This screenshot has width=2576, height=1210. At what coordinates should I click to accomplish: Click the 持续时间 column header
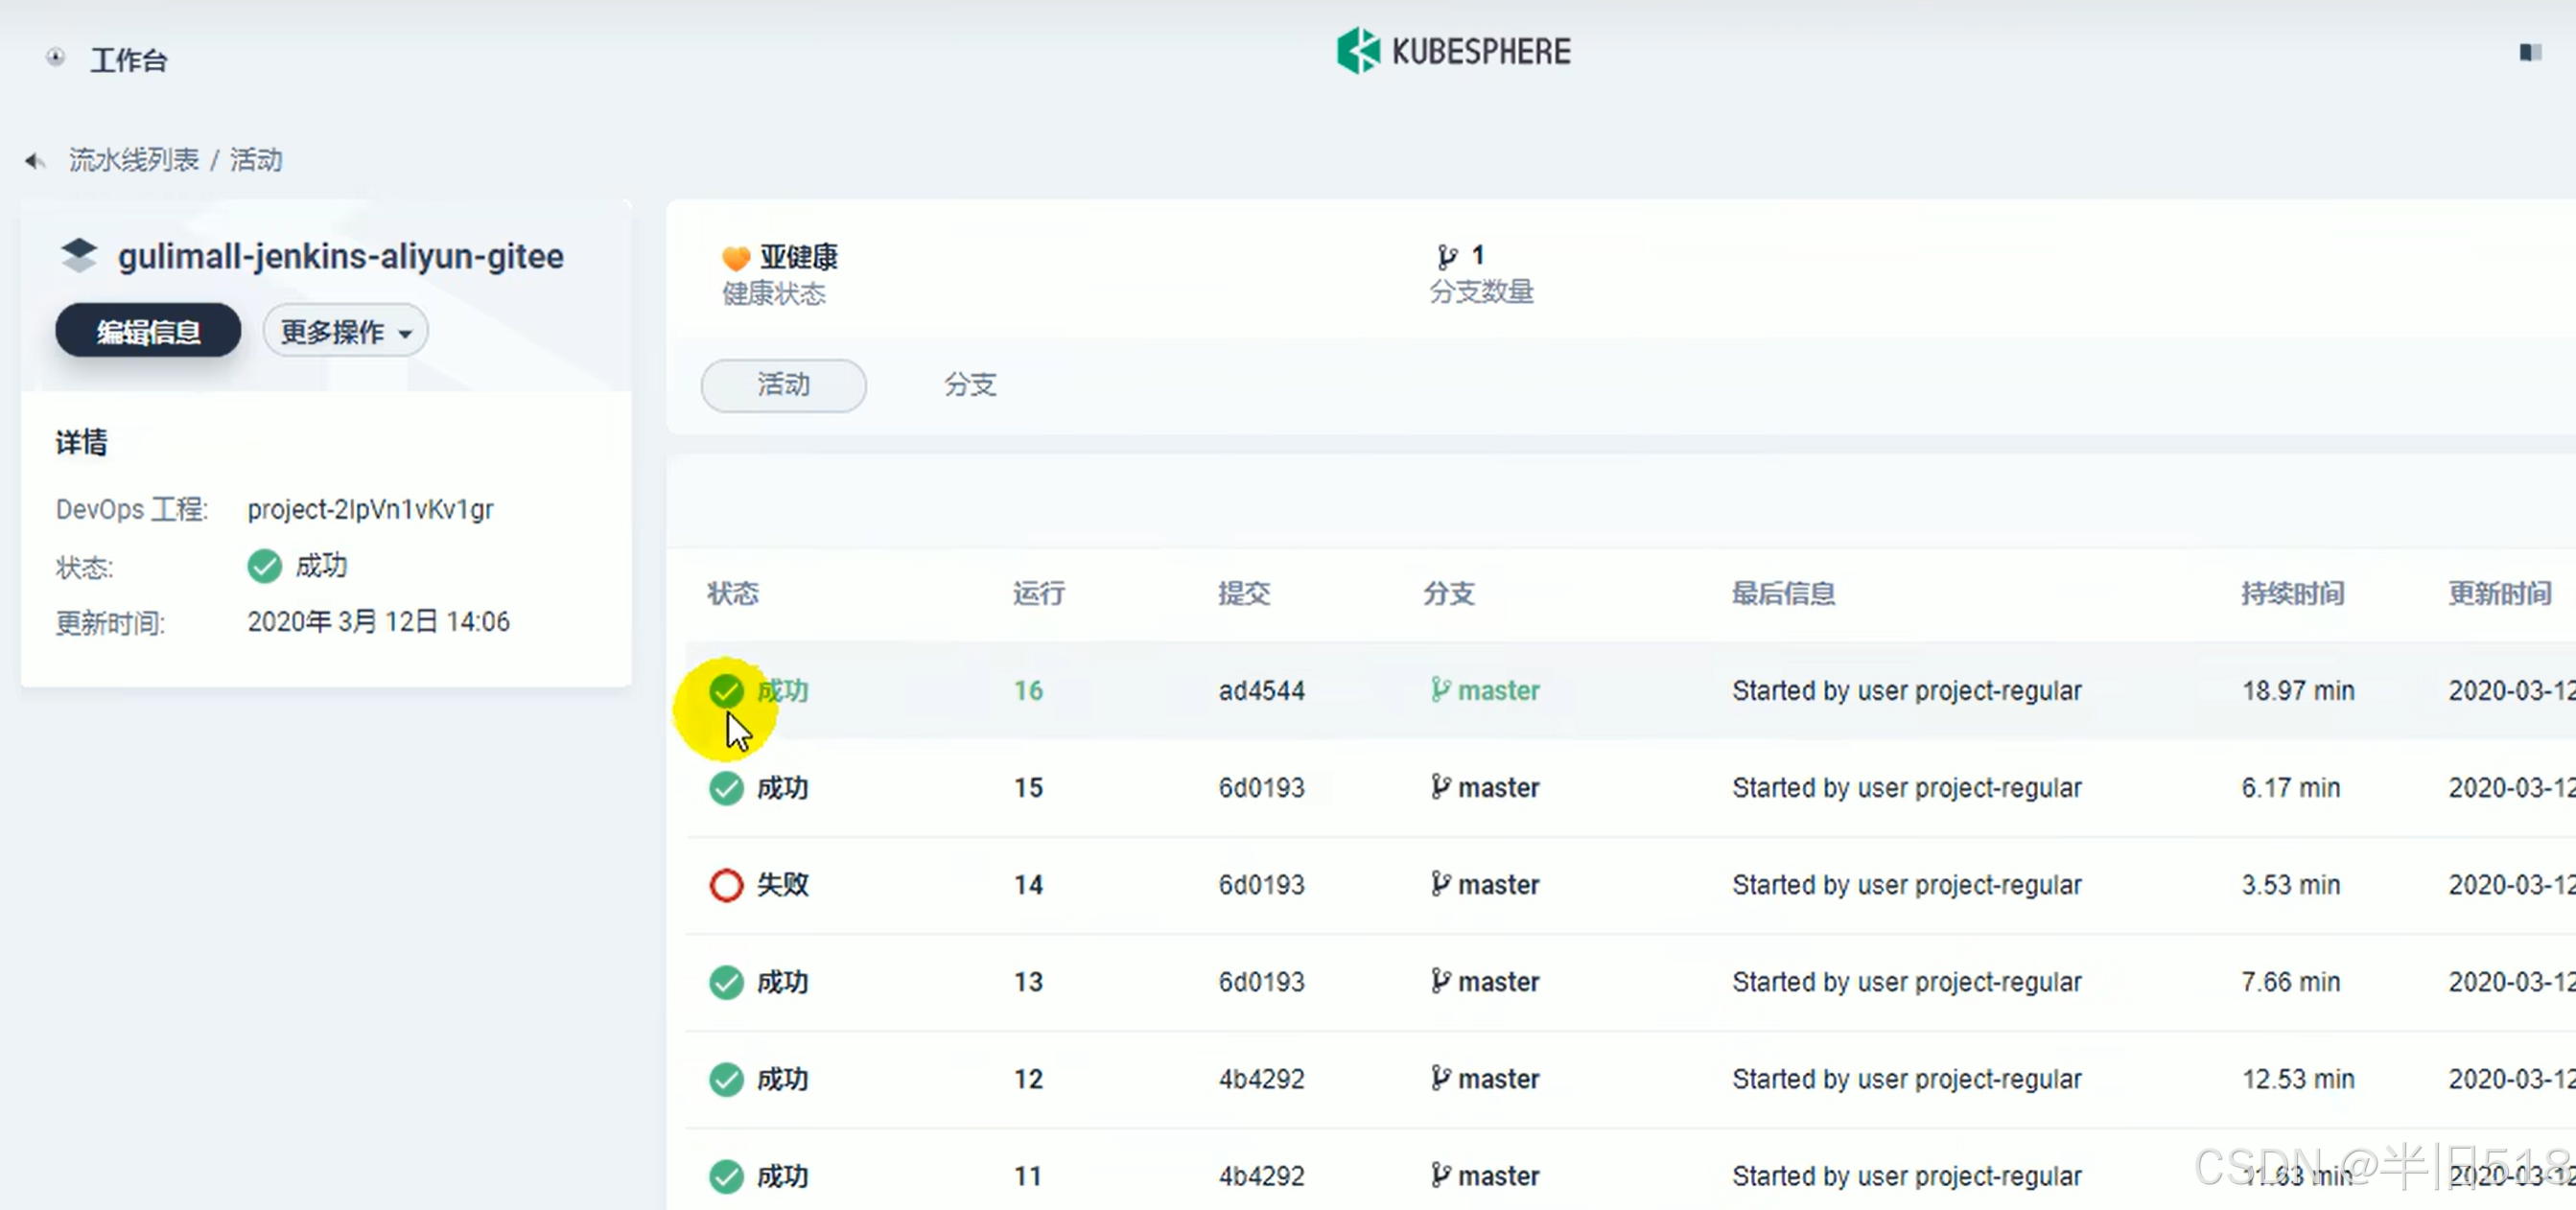(2292, 593)
